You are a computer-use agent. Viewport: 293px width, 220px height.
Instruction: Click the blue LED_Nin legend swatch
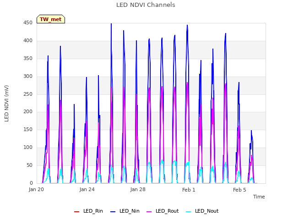113,212
